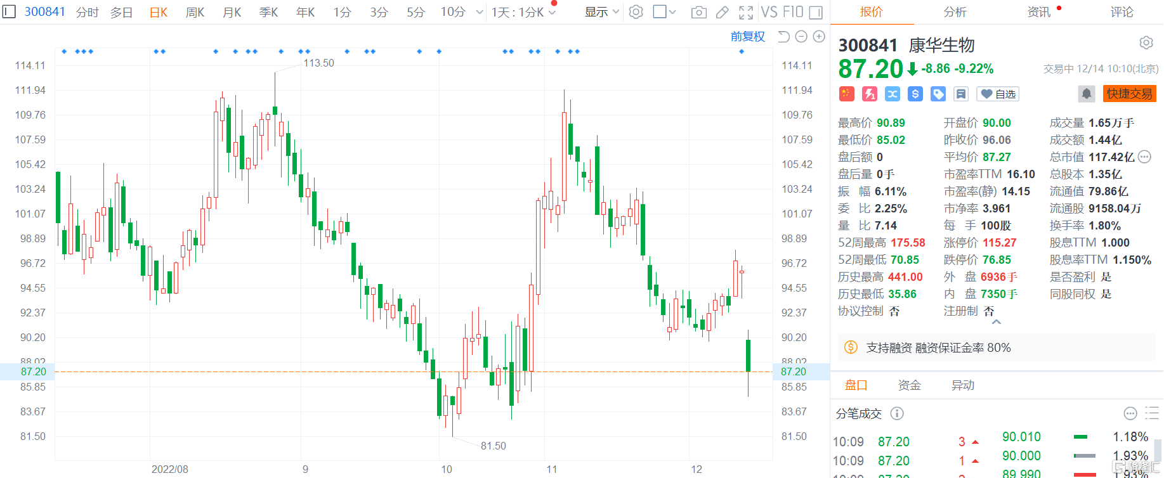
Task: Expand the layout square dropdown arrow
Action: pyautogui.click(x=672, y=12)
